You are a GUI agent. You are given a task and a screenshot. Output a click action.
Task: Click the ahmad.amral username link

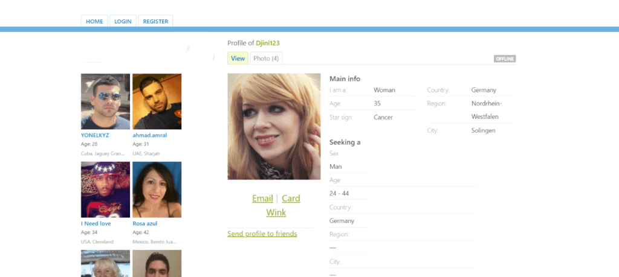[x=150, y=135]
